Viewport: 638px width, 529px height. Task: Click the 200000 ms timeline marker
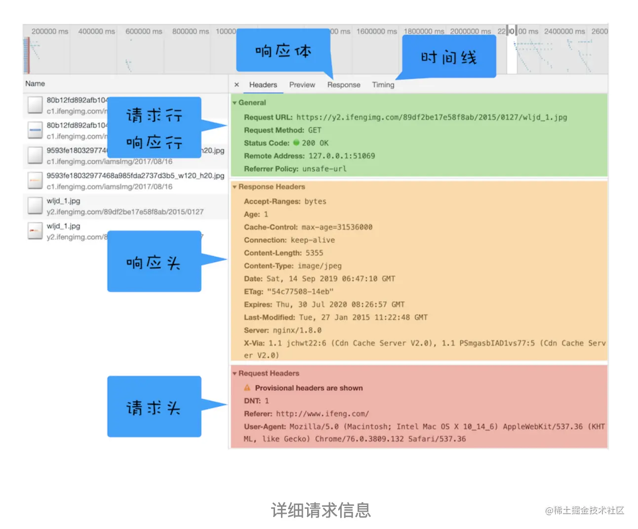point(50,31)
